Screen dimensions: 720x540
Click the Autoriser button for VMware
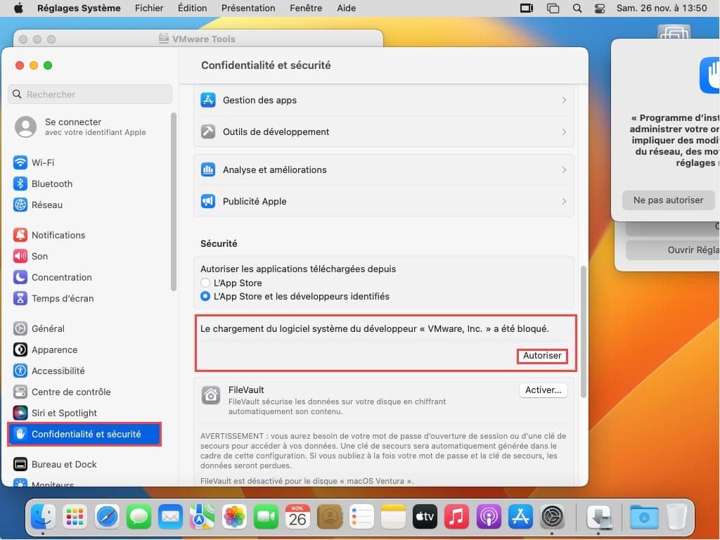coord(542,356)
